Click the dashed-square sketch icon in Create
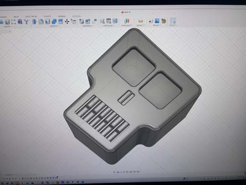The width and height of the screenshot is (246, 185). [x=13, y=22]
